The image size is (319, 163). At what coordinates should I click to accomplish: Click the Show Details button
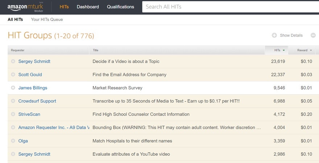coord(291,35)
